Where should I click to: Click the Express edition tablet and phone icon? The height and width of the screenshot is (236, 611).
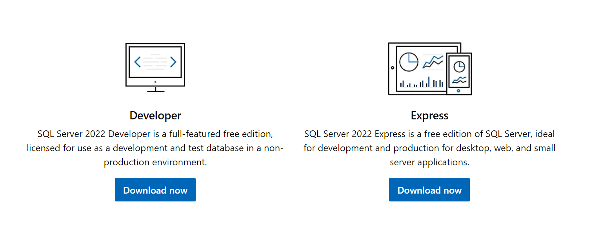[430, 69]
